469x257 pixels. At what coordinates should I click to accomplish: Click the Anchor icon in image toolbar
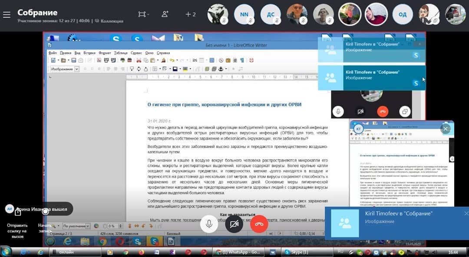[221, 69]
